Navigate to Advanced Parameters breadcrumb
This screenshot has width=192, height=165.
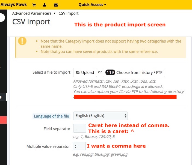[x=32, y=13]
